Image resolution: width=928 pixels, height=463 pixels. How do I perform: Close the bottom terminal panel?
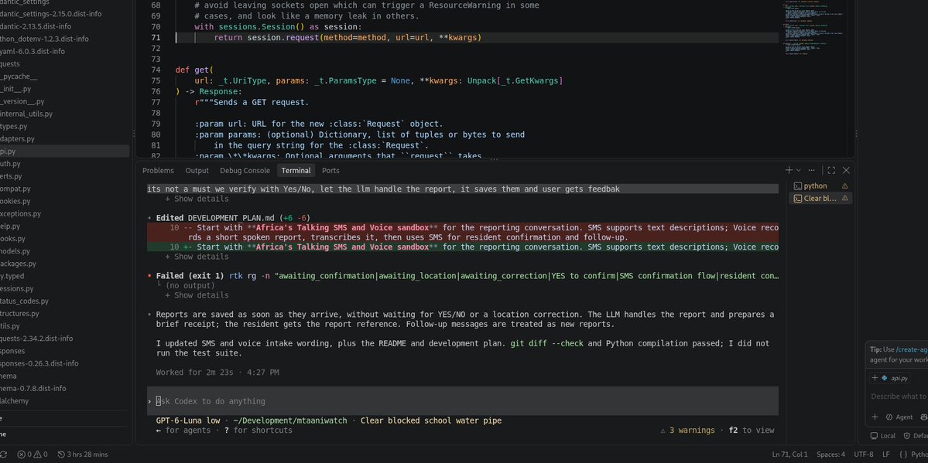(x=846, y=170)
